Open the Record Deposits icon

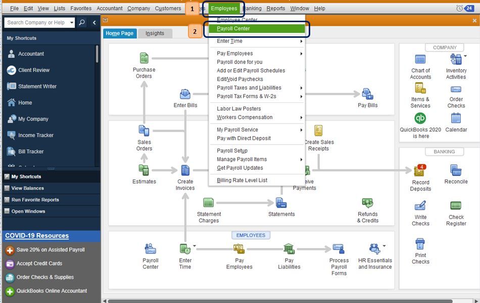click(x=419, y=171)
